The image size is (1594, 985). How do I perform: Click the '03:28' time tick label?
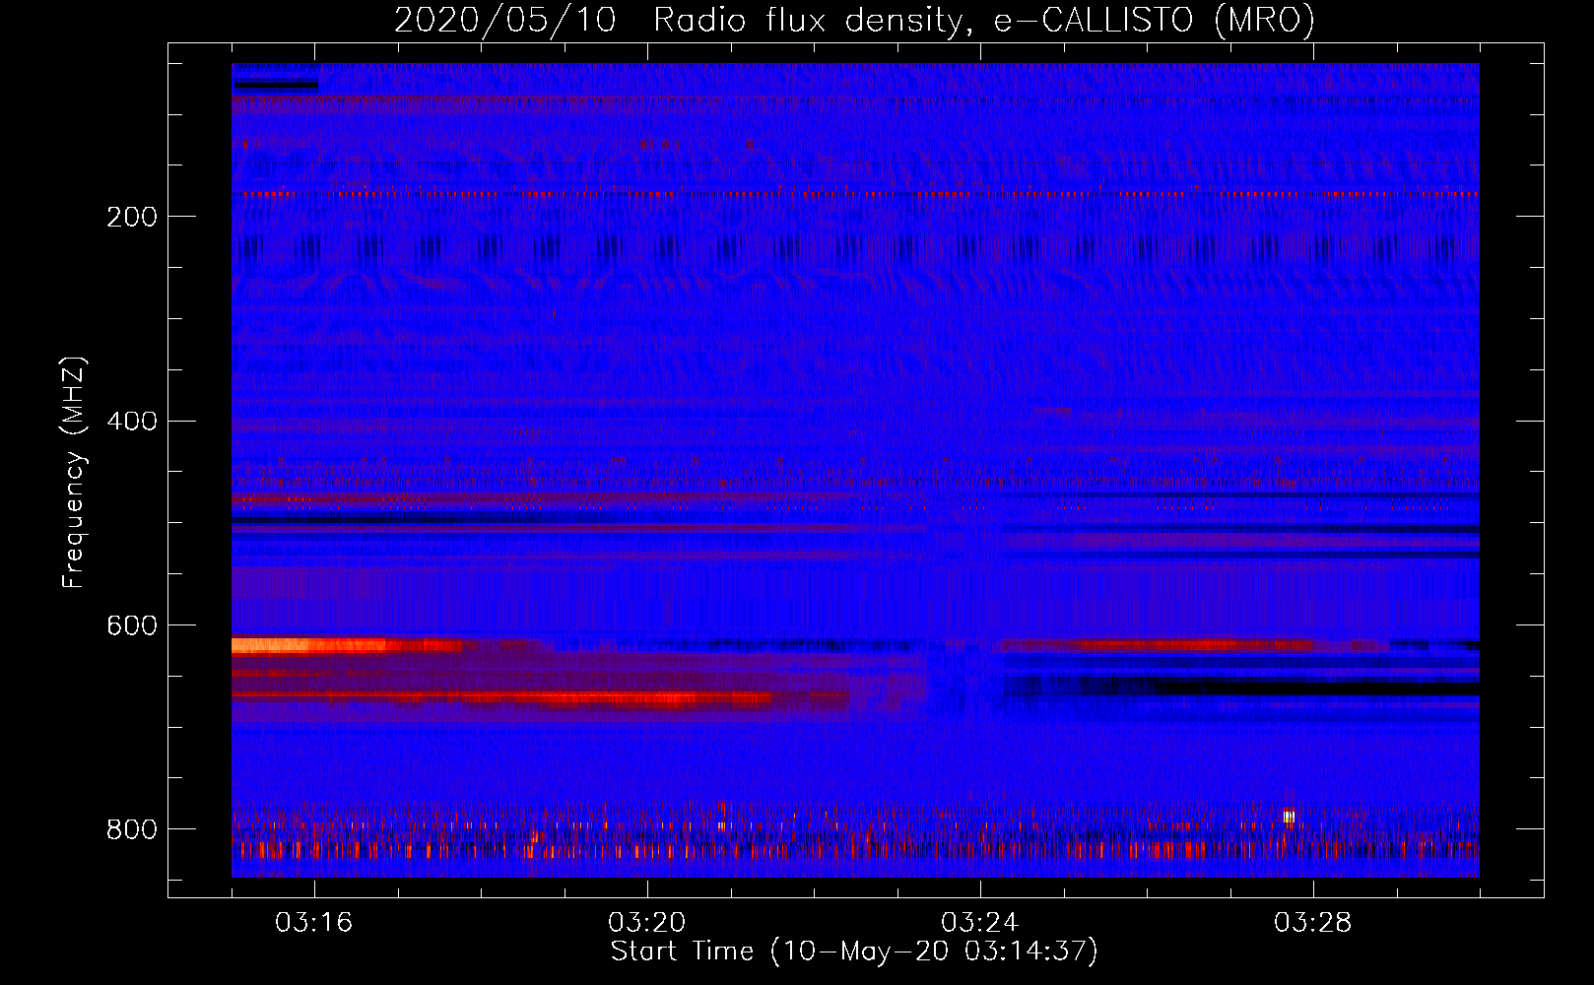pyautogui.click(x=1313, y=923)
